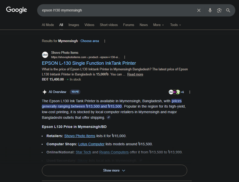Open three-dot menu beside Choose area

(105, 41)
